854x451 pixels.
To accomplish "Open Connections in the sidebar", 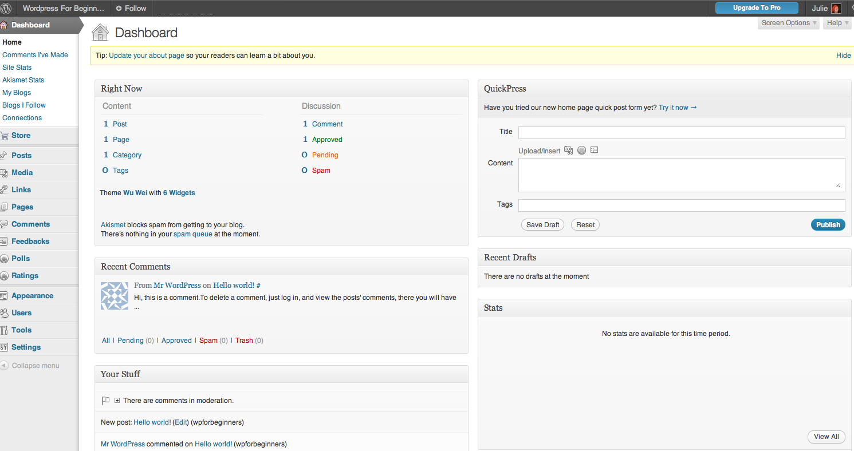I will [x=22, y=118].
